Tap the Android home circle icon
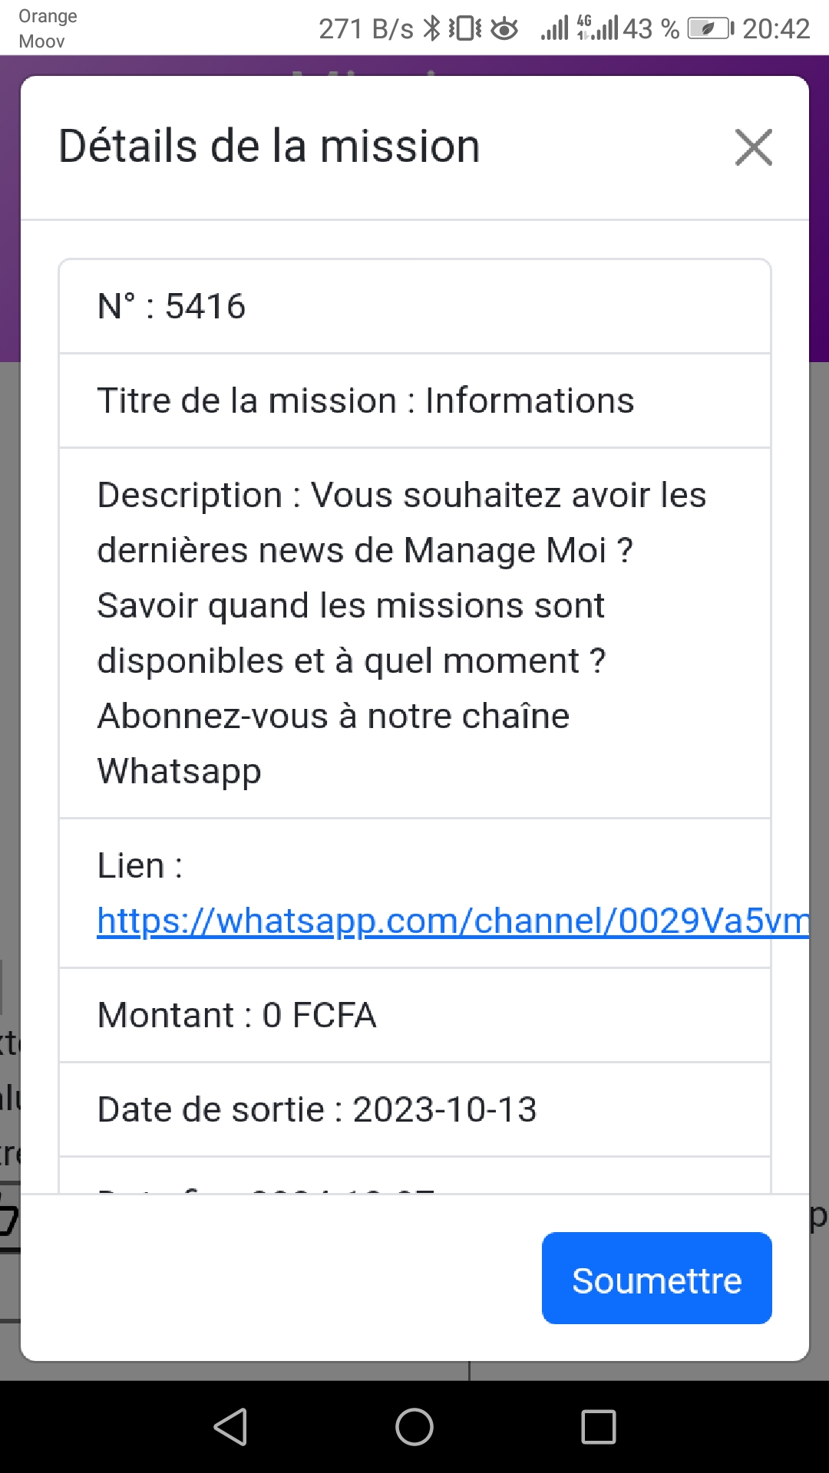This screenshot has height=1473, width=829. coord(414,1427)
